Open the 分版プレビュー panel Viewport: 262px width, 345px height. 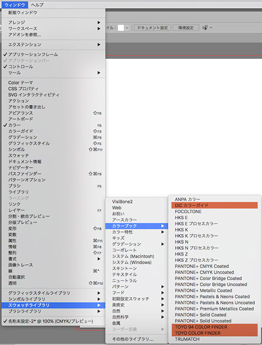click(x=53, y=223)
